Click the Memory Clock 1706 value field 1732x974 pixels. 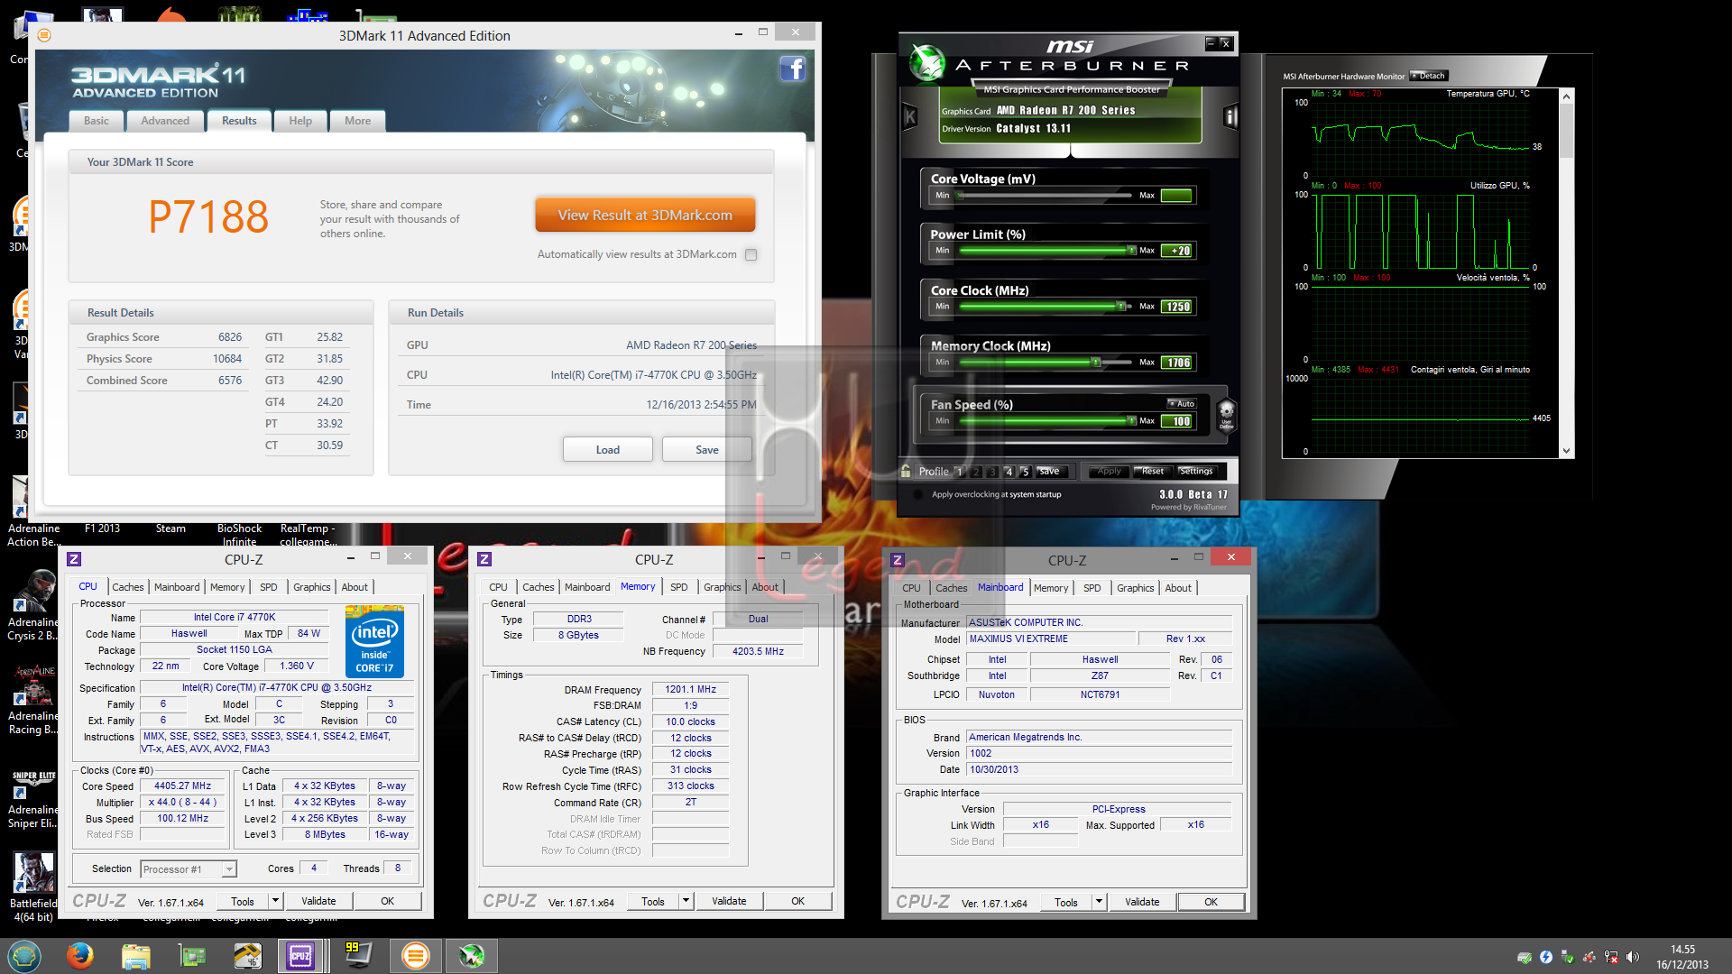tap(1176, 363)
